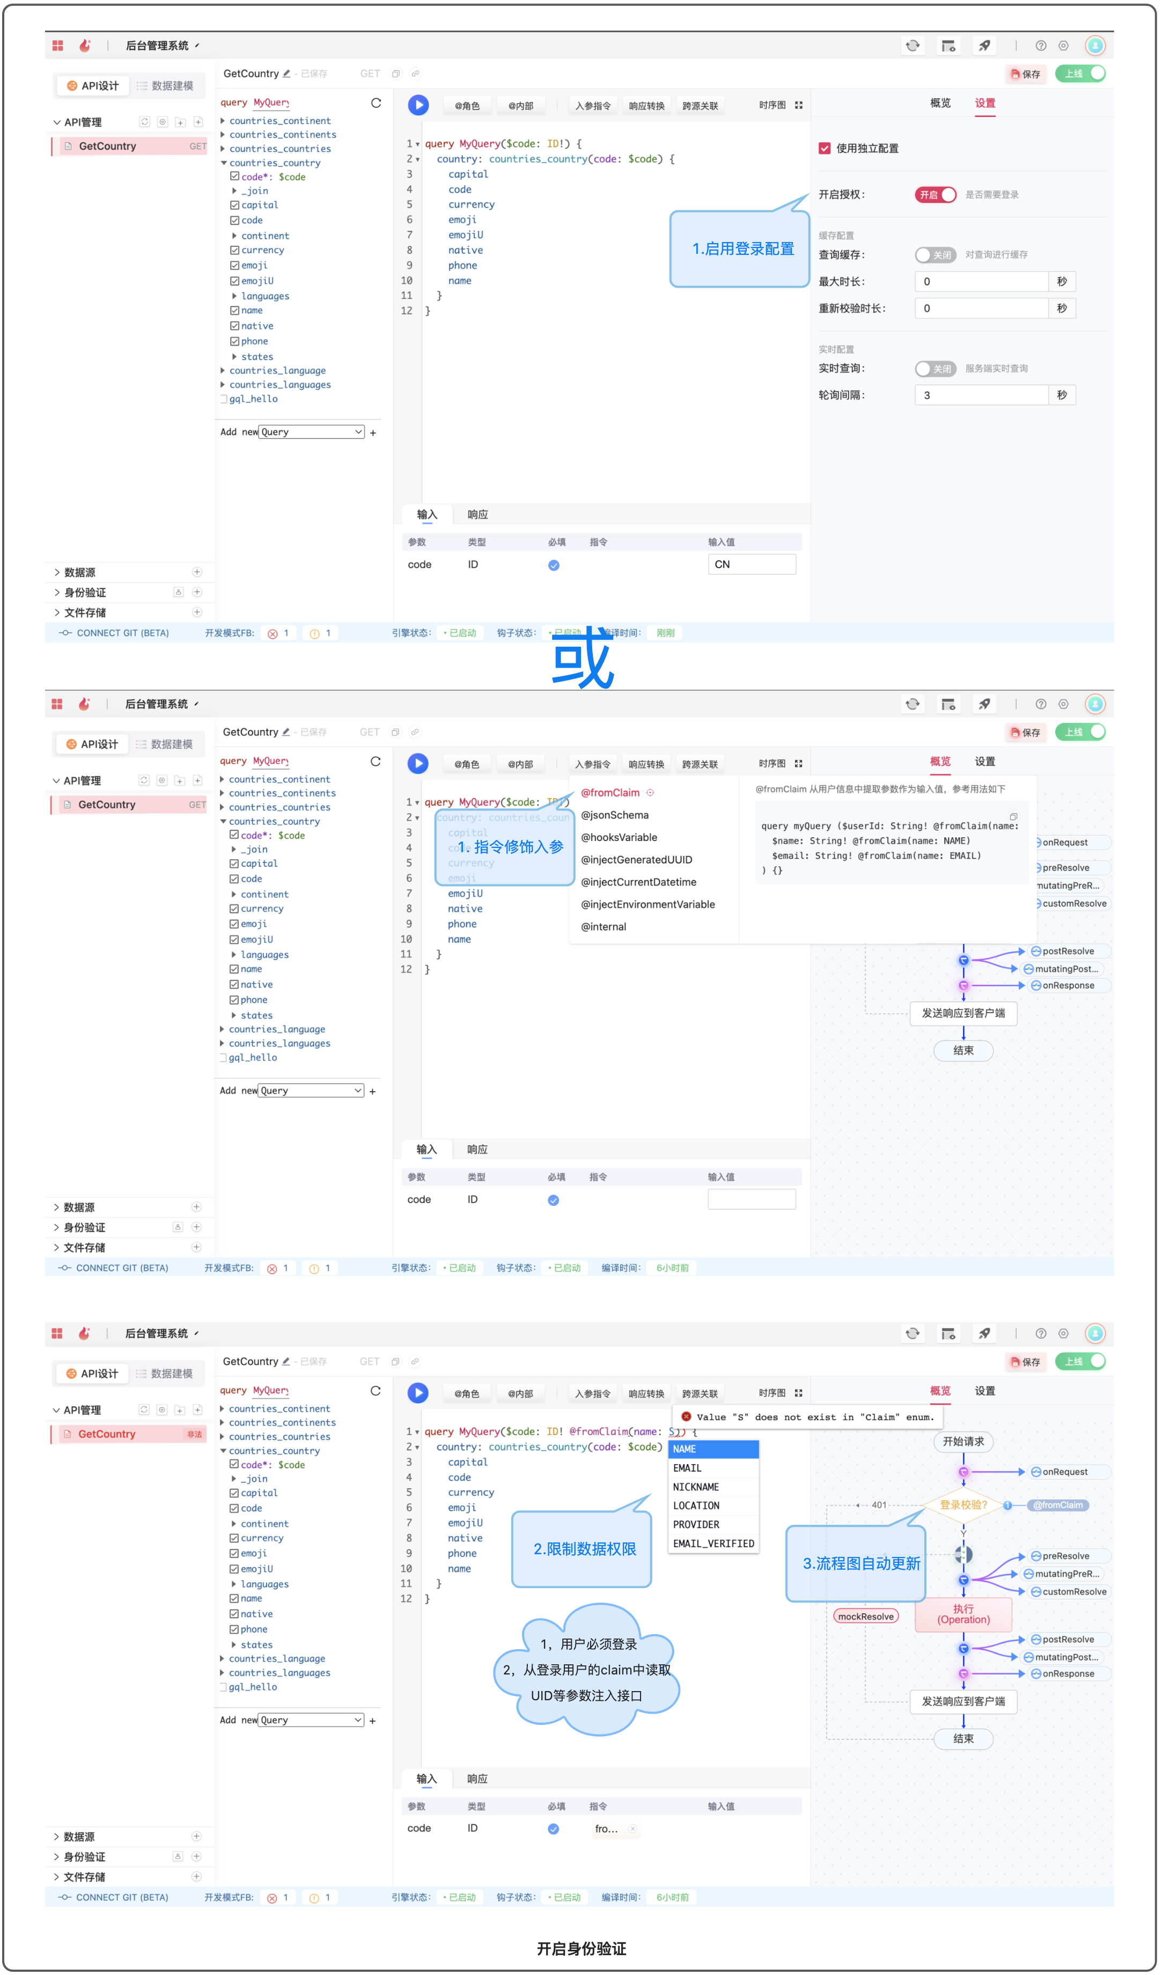Run the query in the topmost window
Image resolution: width=1162 pixels, height=1975 pixels.
[x=418, y=105]
